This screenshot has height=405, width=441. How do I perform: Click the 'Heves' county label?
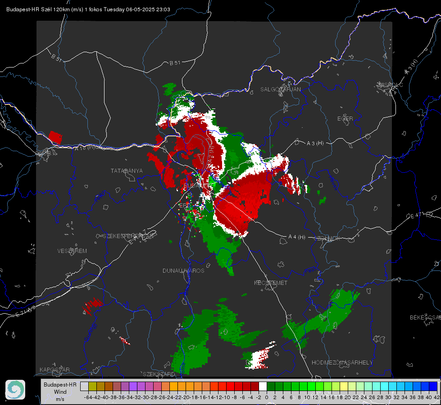click(x=333, y=183)
